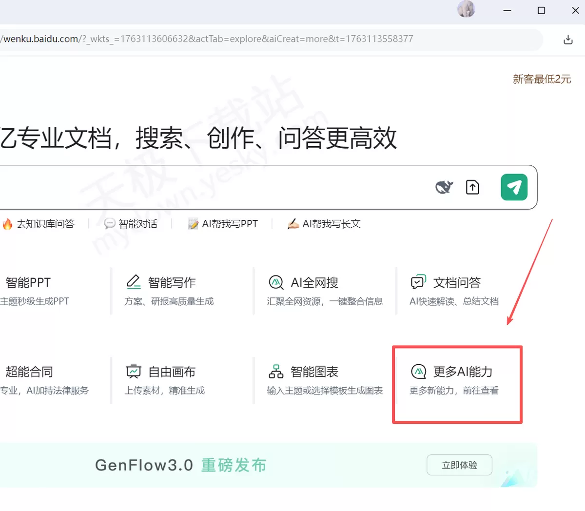Click the fire icon beside 去知识库问答

point(7,224)
